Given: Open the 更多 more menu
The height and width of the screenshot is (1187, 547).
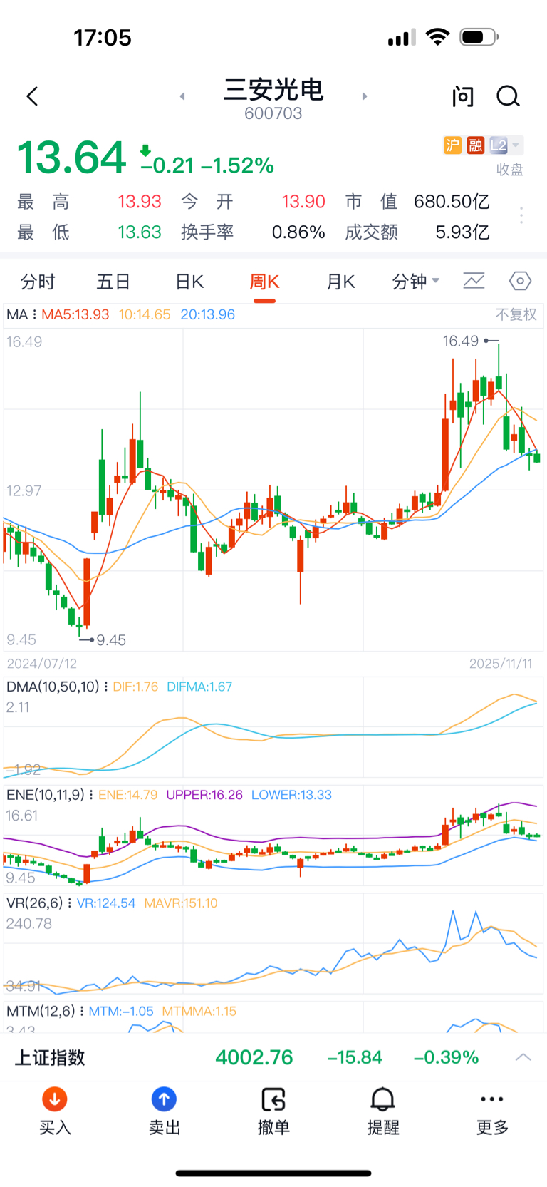Looking at the screenshot, I should [x=492, y=1111].
